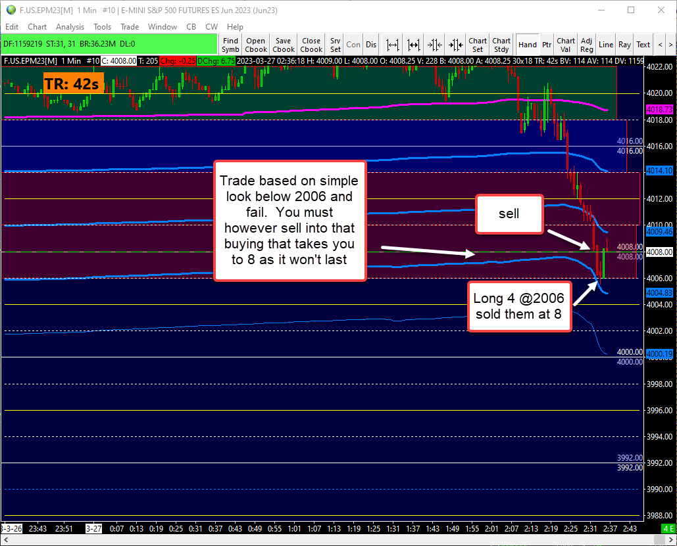Select the Text annotation tool
The width and height of the screenshot is (677, 546).
(643, 44)
